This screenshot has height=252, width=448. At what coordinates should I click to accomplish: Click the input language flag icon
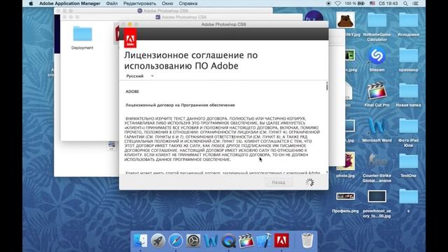(372, 3)
